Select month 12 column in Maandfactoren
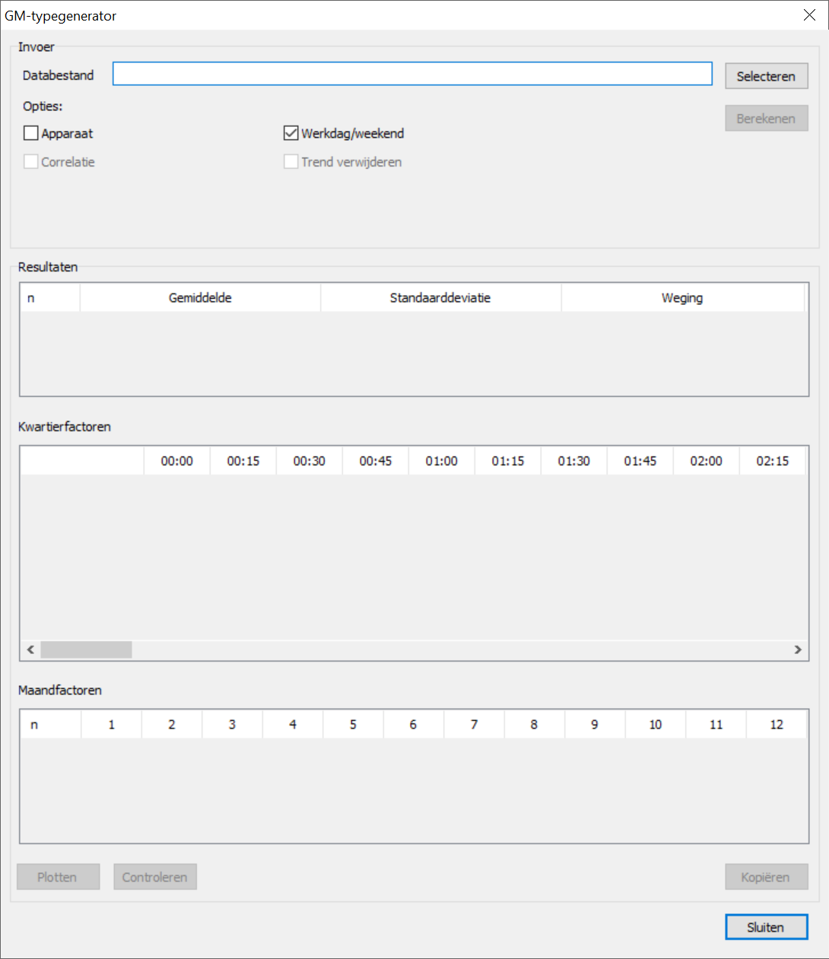This screenshot has width=829, height=959. [777, 725]
